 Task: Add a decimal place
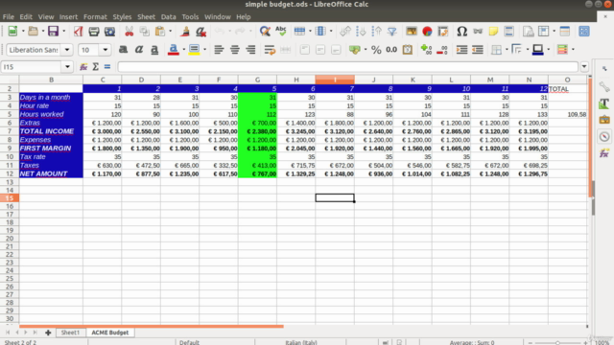pos(426,50)
